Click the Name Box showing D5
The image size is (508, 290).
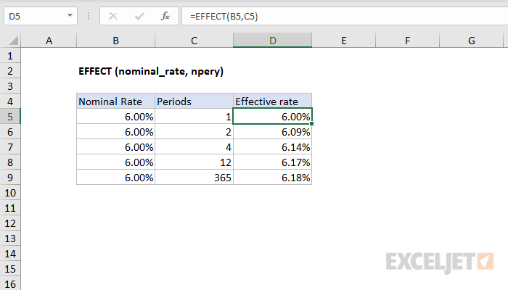point(41,16)
